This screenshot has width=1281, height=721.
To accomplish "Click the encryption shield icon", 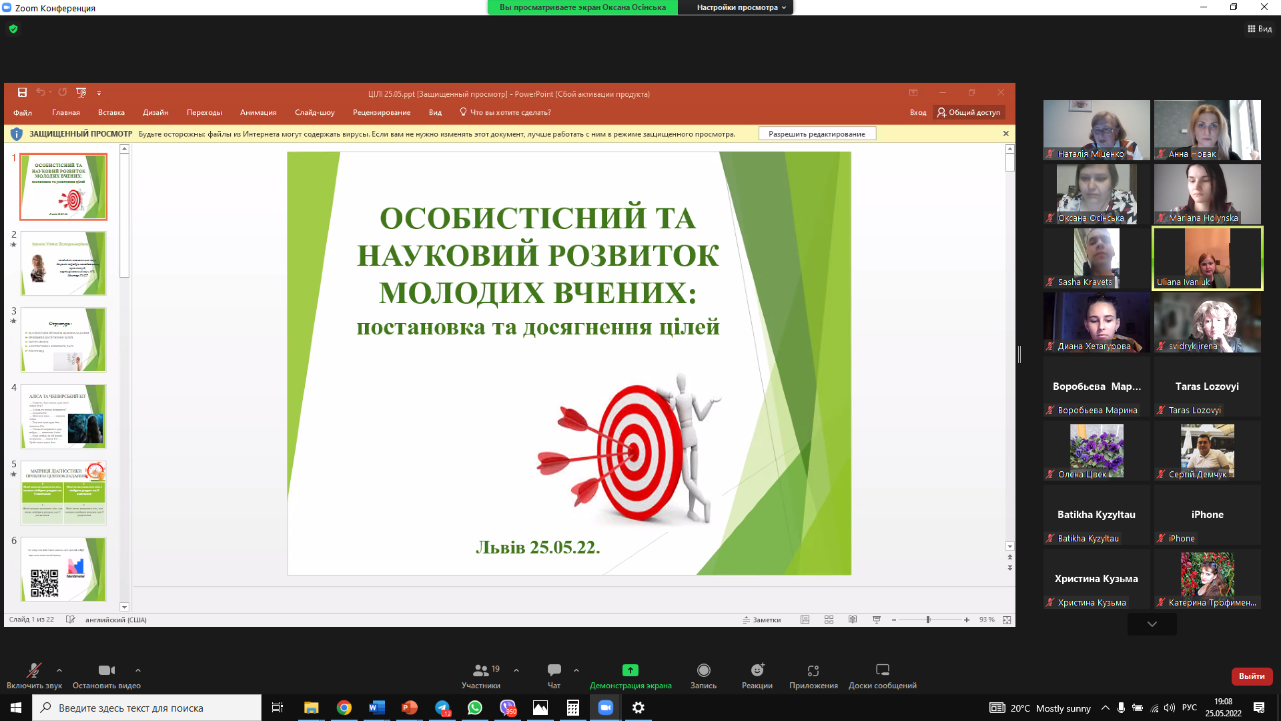I will [x=13, y=29].
